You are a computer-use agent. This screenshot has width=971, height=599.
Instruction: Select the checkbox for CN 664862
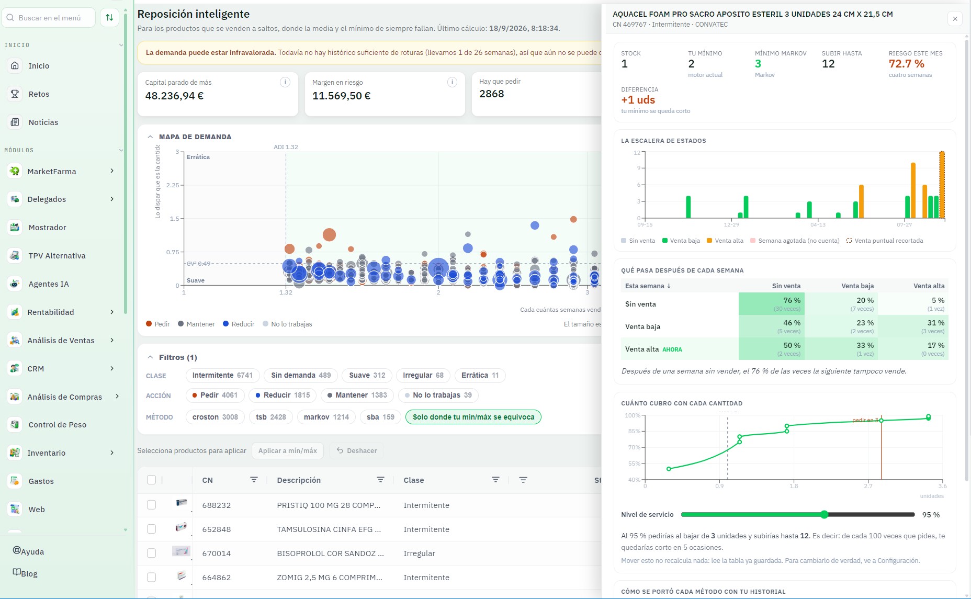pos(152,577)
